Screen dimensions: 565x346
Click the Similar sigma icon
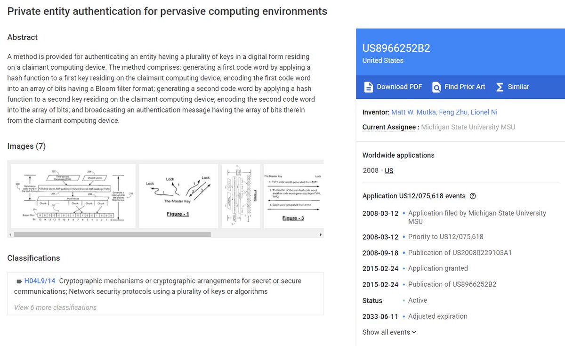[x=500, y=87]
